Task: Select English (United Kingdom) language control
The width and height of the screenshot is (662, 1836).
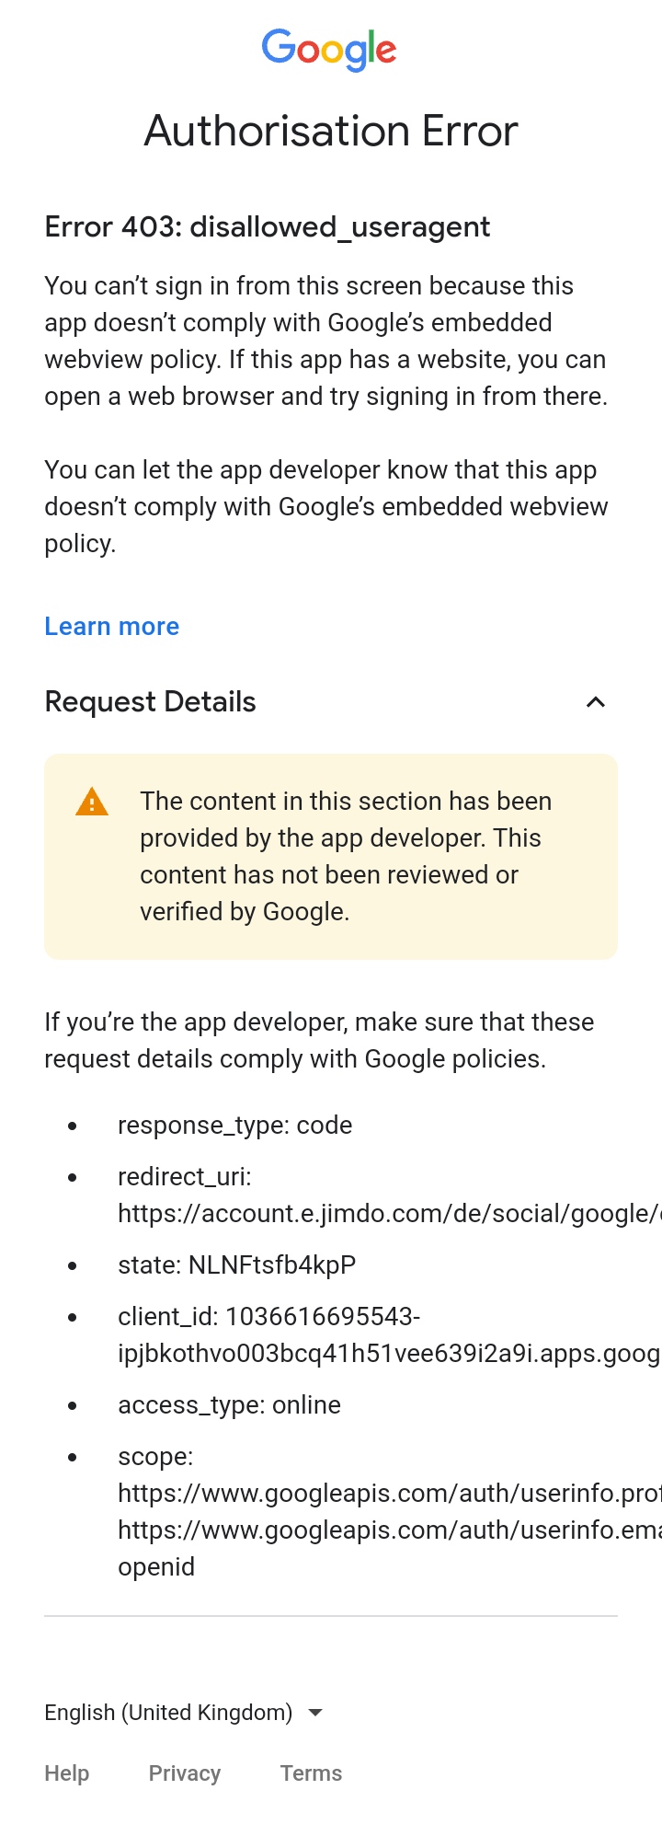Action: pyautogui.click(x=167, y=1712)
